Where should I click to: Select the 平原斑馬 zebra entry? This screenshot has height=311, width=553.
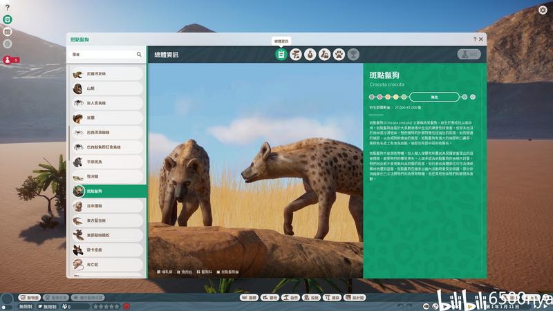107,162
